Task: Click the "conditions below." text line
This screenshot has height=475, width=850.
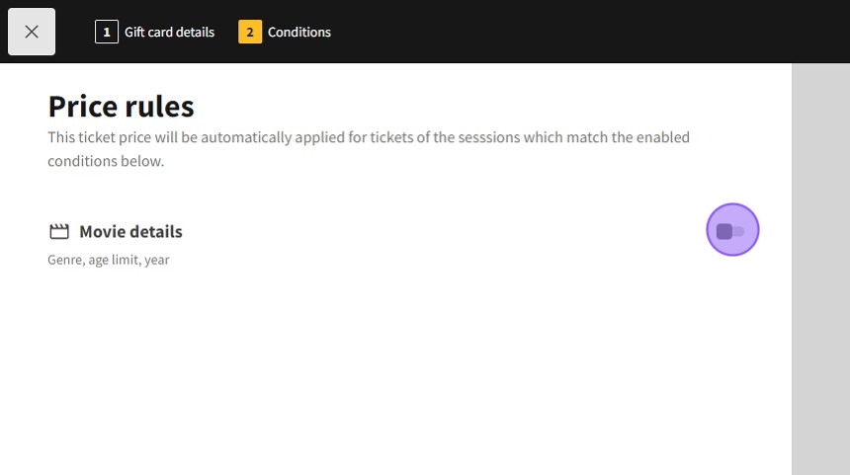Action: [x=106, y=161]
